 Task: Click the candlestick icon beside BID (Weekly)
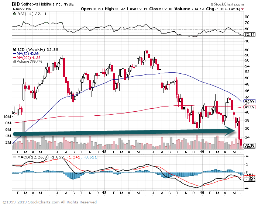15,50
